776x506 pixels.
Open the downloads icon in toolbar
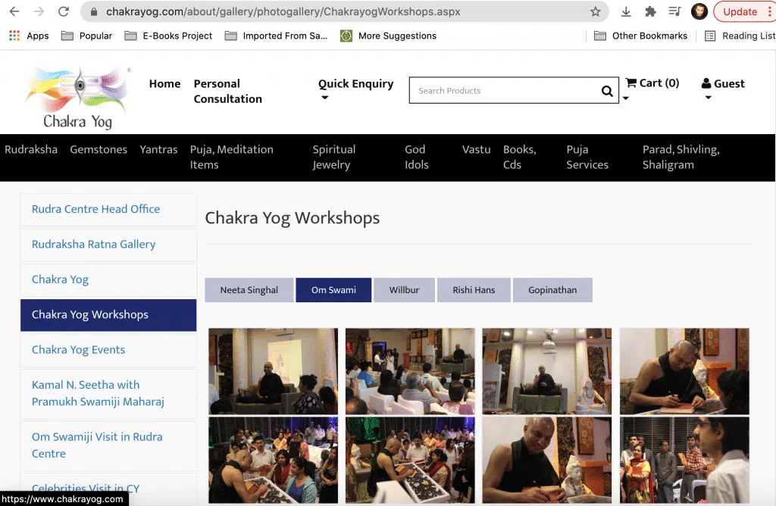point(626,11)
